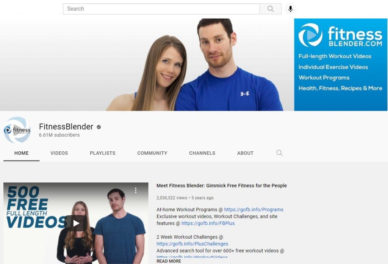Image resolution: width=388 pixels, height=264 pixels.
Task: Go to the Community tab
Action: (152, 153)
